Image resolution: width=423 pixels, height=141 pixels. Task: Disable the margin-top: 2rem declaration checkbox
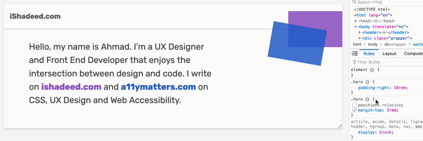(x=355, y=110)
